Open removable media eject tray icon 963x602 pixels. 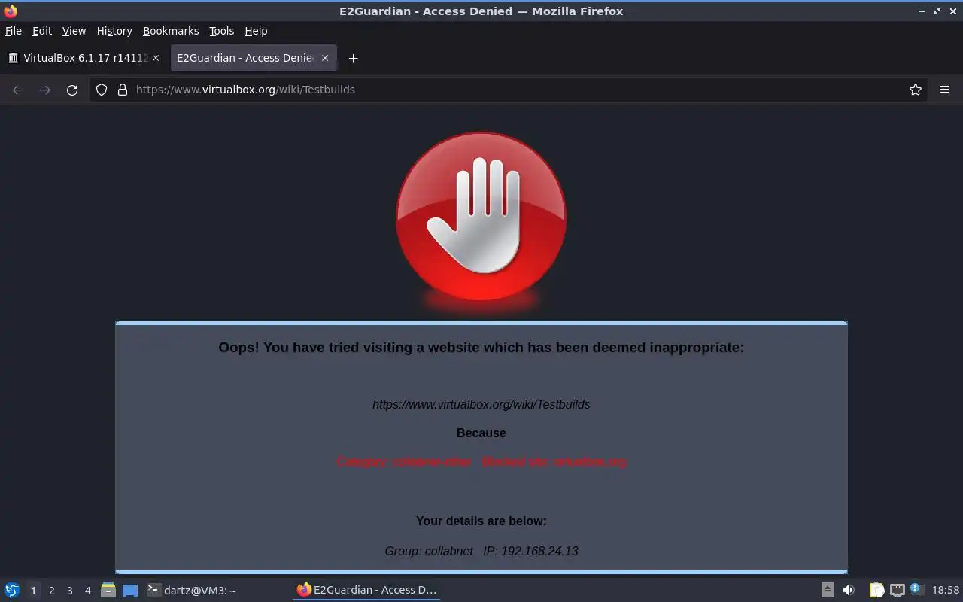click(828, 590)
